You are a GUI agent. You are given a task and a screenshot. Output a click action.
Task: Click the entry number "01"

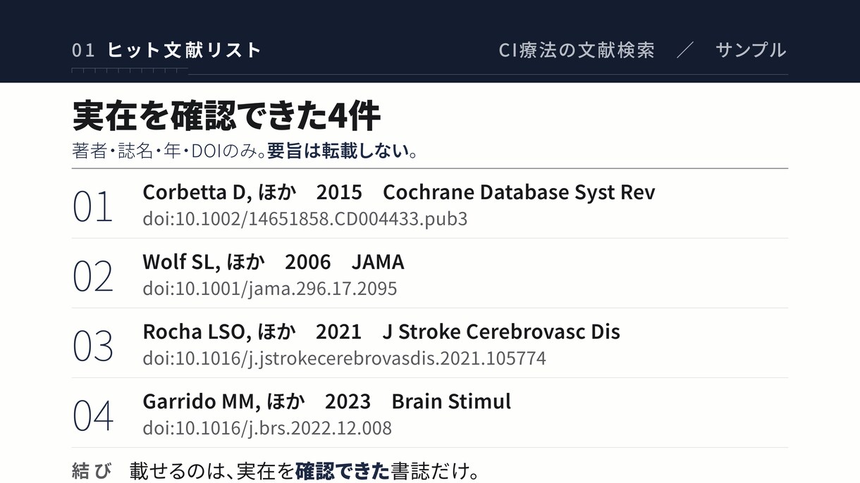coord(92,207)
